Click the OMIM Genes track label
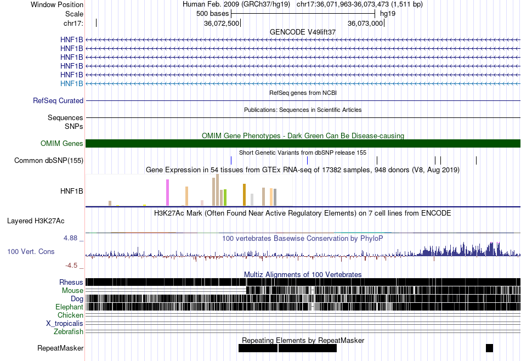 coord(62,143)
